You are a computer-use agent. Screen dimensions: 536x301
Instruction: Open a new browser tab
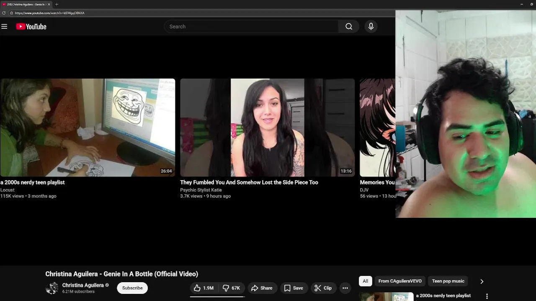[x=57, y=4]
